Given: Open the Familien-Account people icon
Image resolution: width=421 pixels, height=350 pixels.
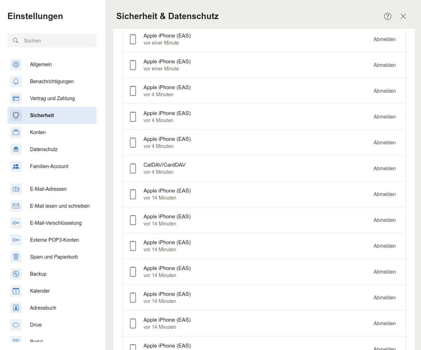Looking at the screenshot, I should pyautogui.click(x=16, y=166).
